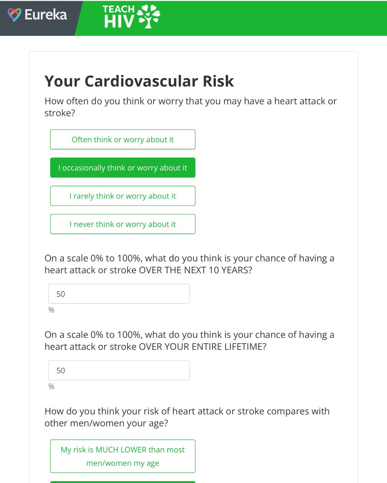Click the risk comparison question text

(187, 417)
